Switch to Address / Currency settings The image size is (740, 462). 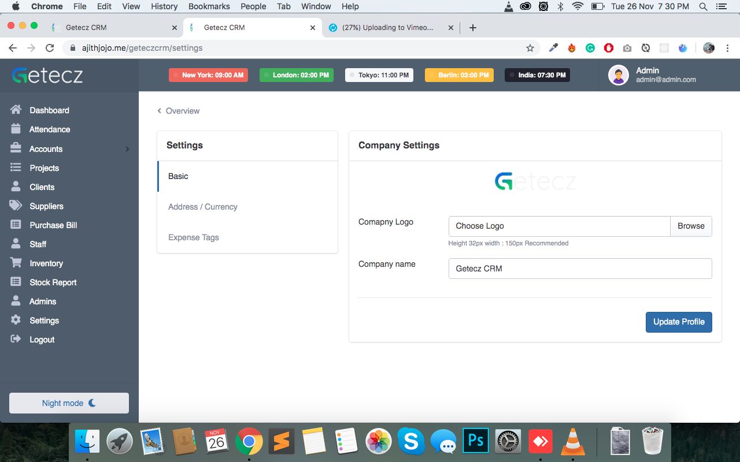247,207
